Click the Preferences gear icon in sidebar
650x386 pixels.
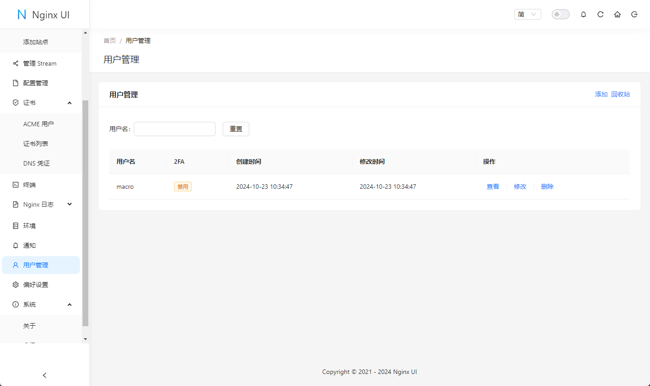click(16, 285)
